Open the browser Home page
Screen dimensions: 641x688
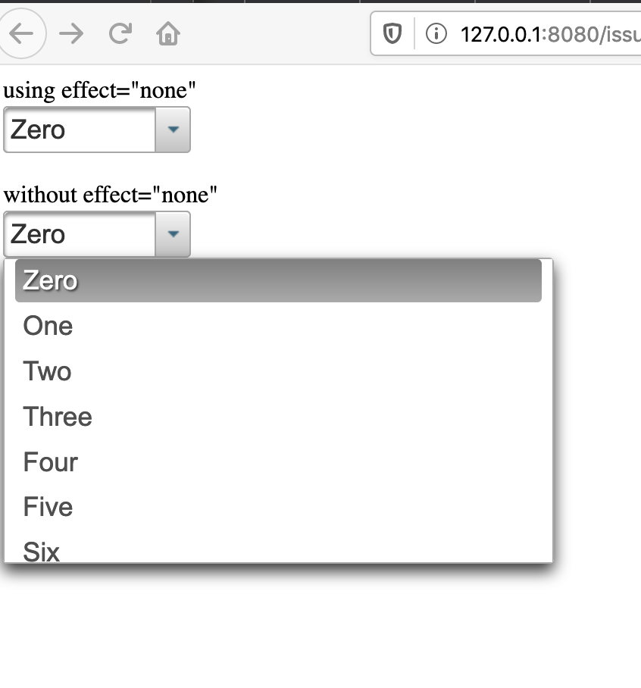point(167,33)
